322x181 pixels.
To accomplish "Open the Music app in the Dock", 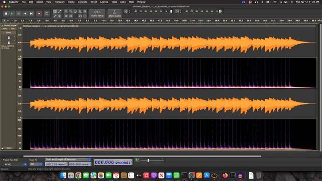I will click(146, 175).
